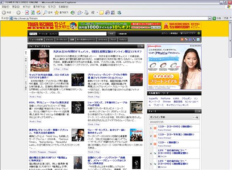Open the History clock icon
Image resolution: width=232 pixels, height=170 pixels.
73,13
